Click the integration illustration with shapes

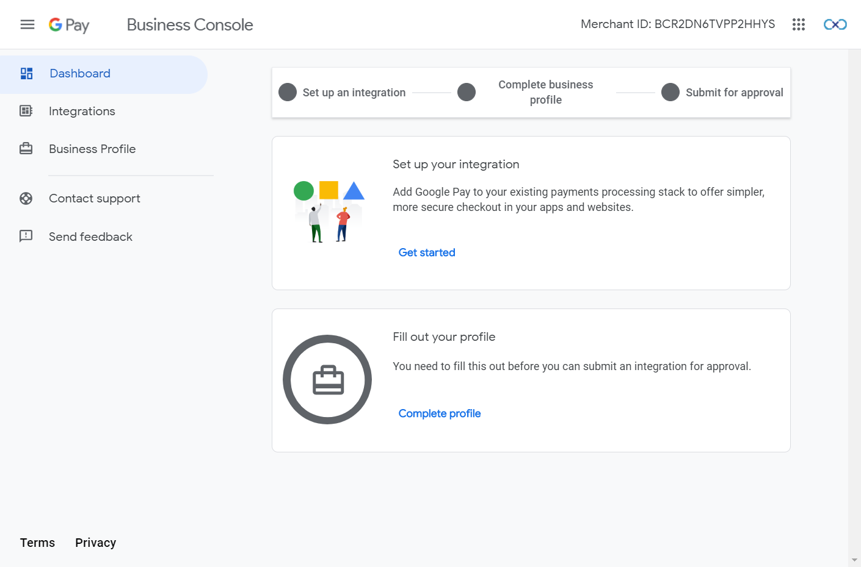(329, 212)
